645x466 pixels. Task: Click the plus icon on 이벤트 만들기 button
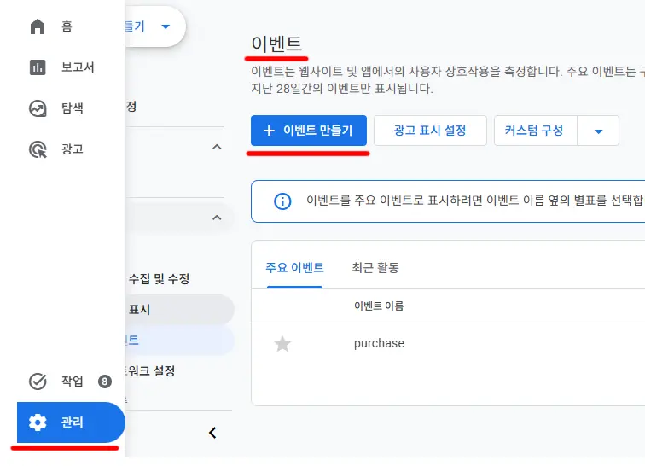[269, 131]
